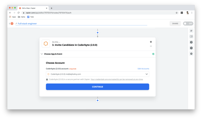Open the Edit Accounts link

143,68
